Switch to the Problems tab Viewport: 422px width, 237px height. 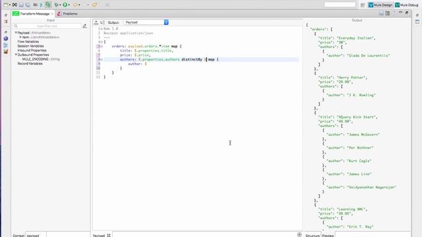[67, 14]
